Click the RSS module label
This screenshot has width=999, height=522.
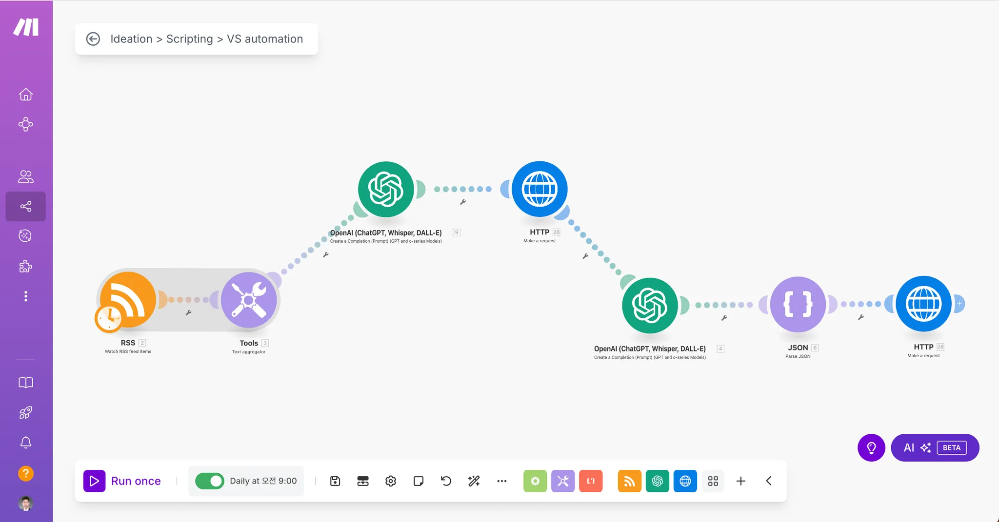pyautogui.click(x=128, y=343)
